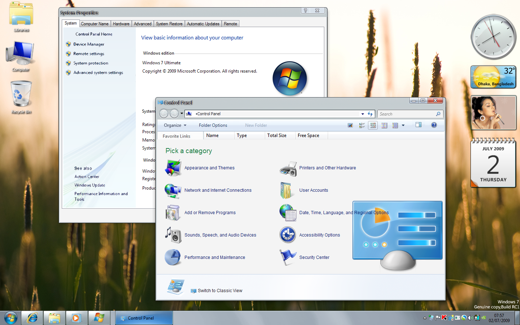Viewport: 520px width, 325px height.
Task: Open the Automatic Updates tab
Action: pyautogui.click(x=203, y=24)
